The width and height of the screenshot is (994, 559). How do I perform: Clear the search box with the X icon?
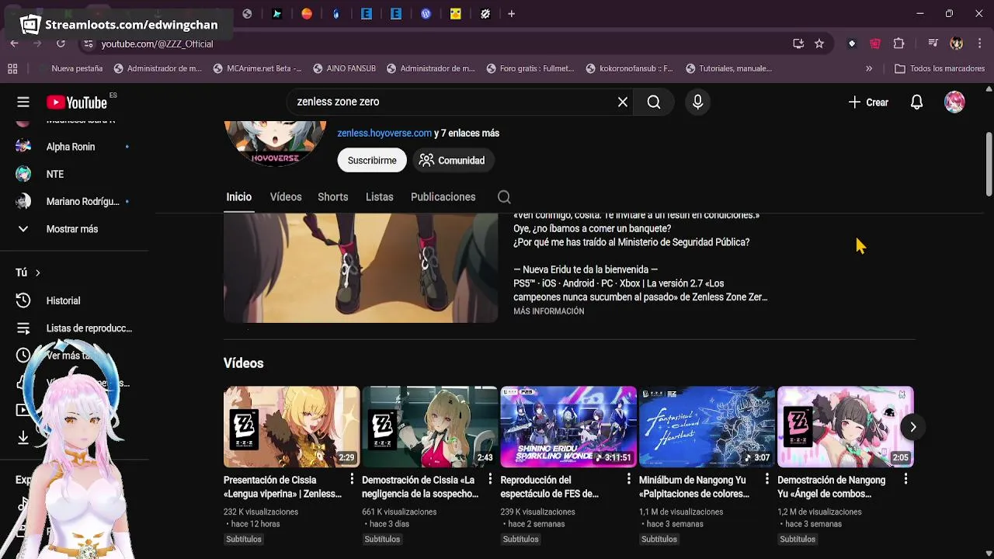coord(623,102)
